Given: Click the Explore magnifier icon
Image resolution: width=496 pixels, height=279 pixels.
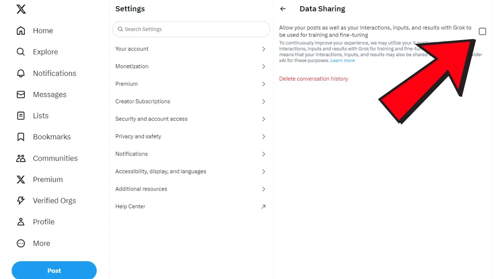Looking at the screenshot, I should [21, 52].
